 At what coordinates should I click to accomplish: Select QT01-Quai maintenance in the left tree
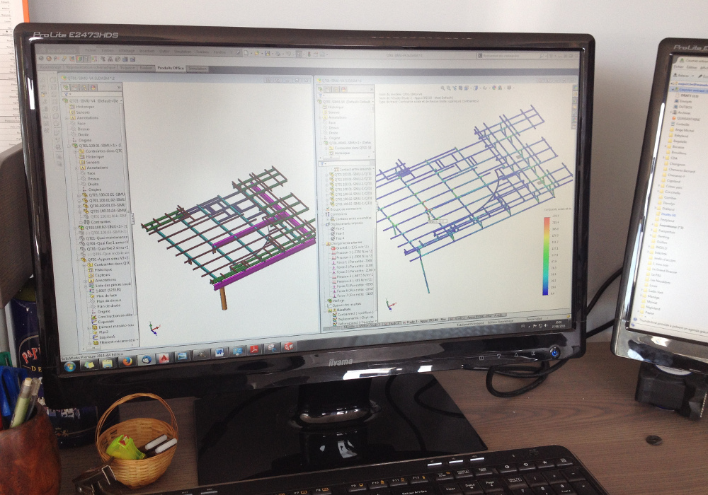click(104, 238)
